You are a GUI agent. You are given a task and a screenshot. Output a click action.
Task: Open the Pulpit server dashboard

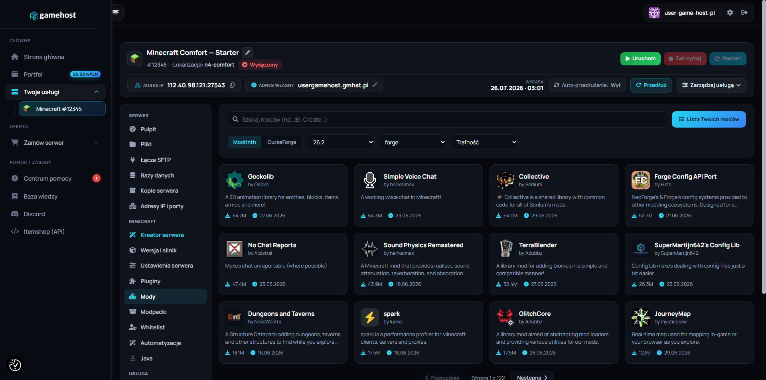click(166, 129)
